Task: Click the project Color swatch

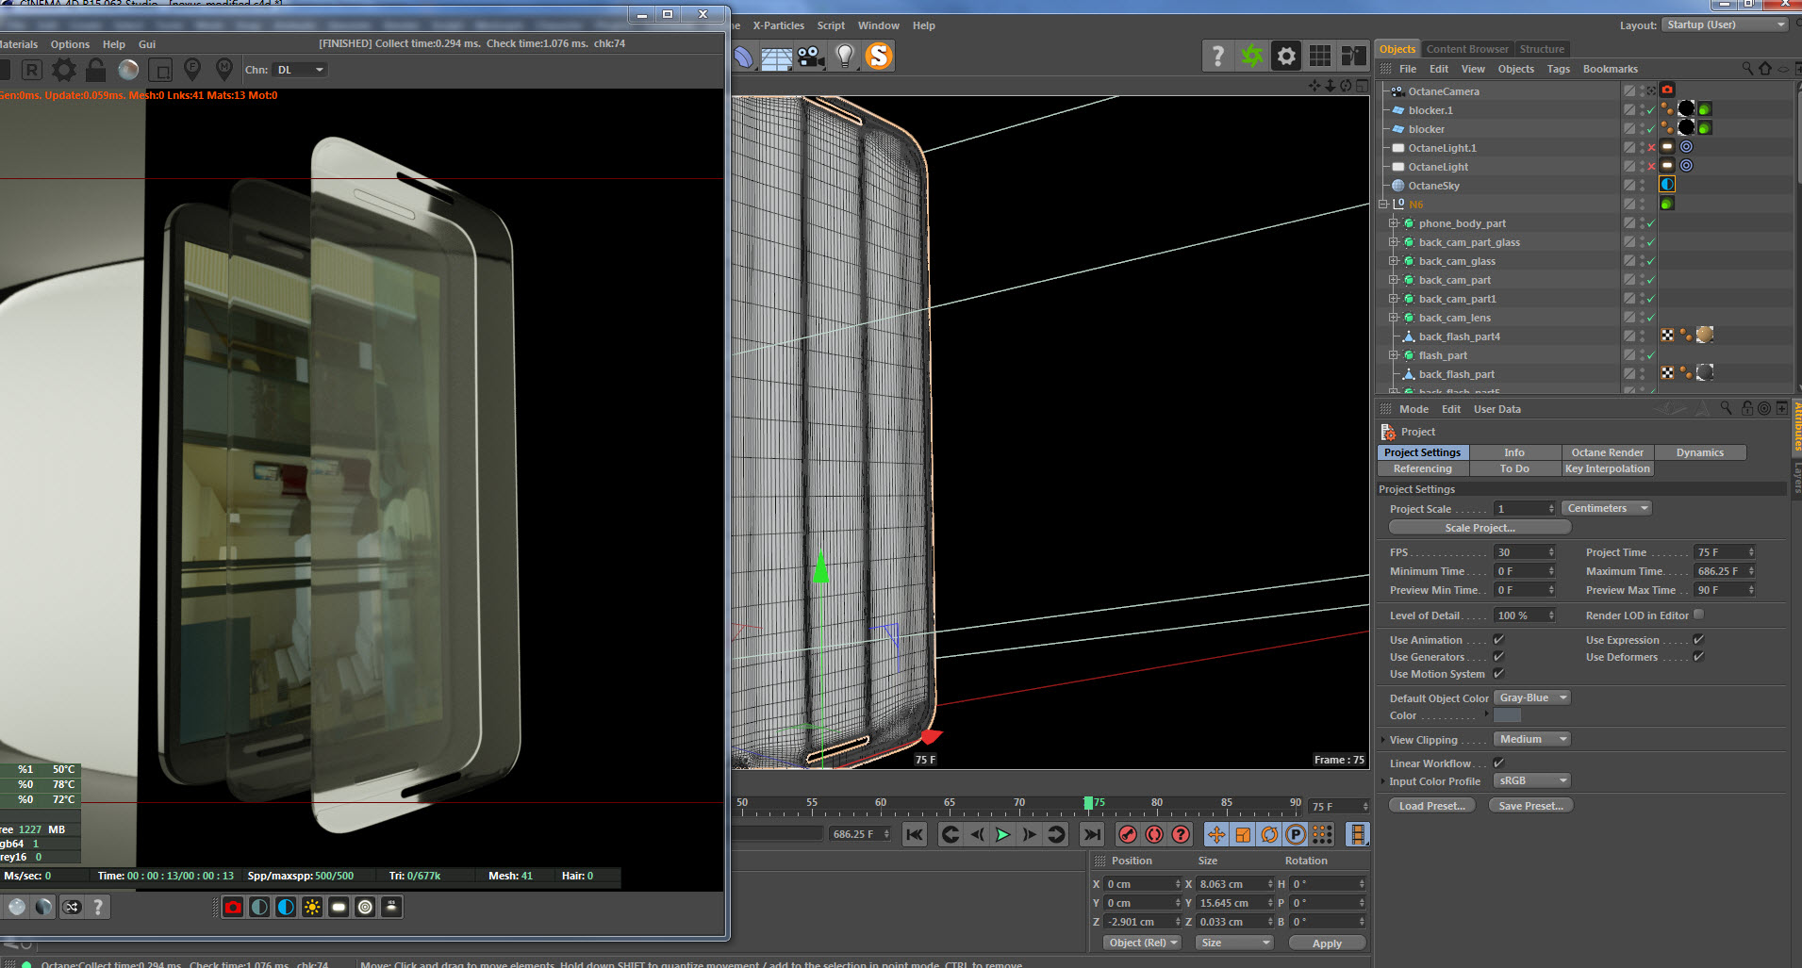Action: 1507,716
